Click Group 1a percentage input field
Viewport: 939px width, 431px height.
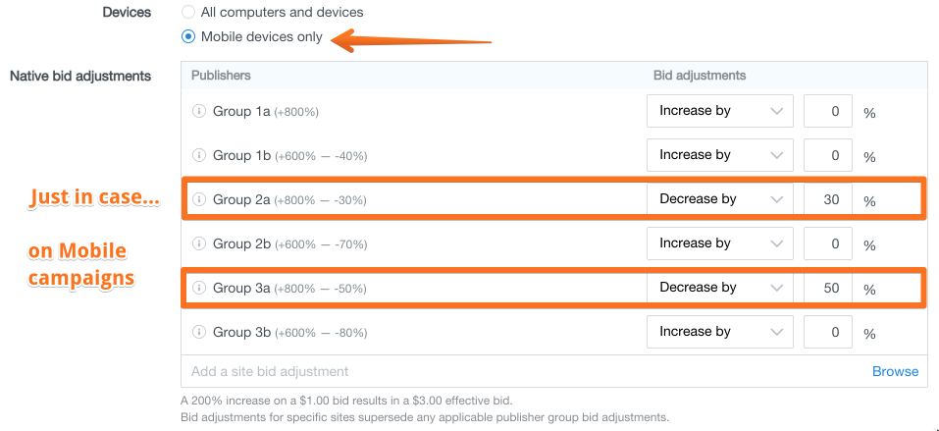828,111
